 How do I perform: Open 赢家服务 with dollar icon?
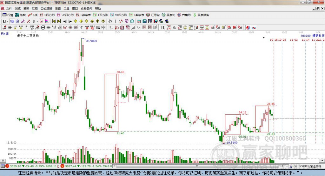point(201,15)
